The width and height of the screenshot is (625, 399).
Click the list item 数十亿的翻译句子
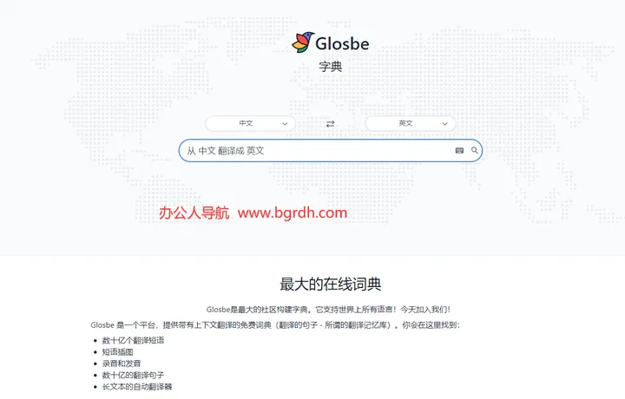pos(133,375)
